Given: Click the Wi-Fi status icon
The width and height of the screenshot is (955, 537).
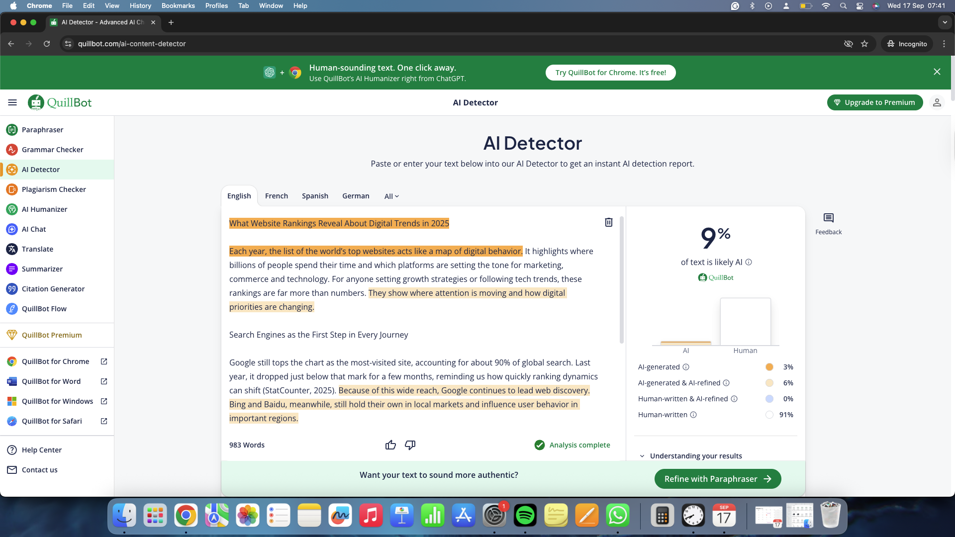Looking at the screenshot, I should tap(826, 5).
